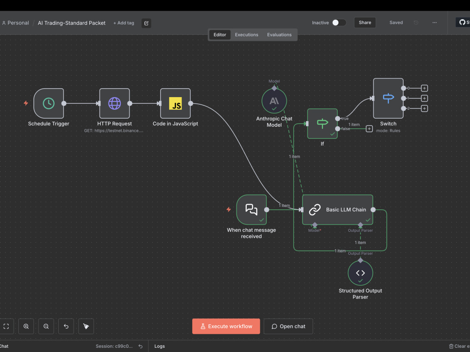Click the If node true output

pos(337,119)
